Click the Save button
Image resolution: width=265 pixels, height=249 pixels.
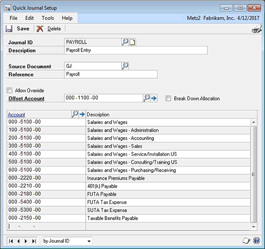pyautogui.click(x=18, y=29)
